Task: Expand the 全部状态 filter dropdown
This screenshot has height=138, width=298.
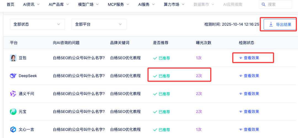Action: (x=37, y=24)
